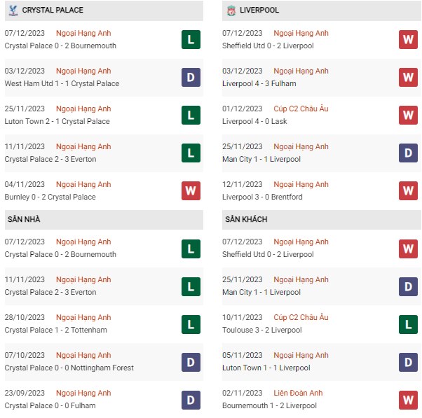Click the W badge for Liverpool 4-3 Fulham
The height and width of the screenshot is (418, 422).
(408, 78)
